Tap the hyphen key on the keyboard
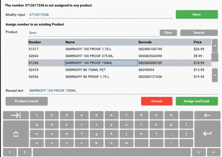222x157 pixels. pyautogui.click(x=186, y=115)
